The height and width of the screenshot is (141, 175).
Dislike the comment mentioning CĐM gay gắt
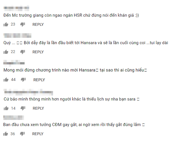(22, 134)
